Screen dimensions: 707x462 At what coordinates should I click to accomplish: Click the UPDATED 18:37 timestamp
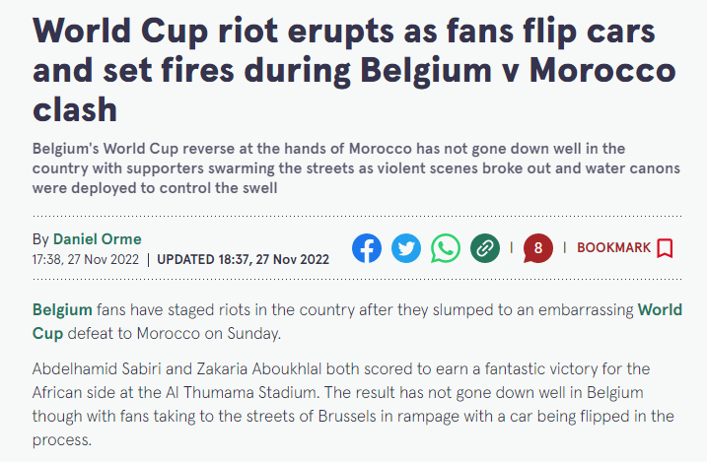tap(243, 259)
